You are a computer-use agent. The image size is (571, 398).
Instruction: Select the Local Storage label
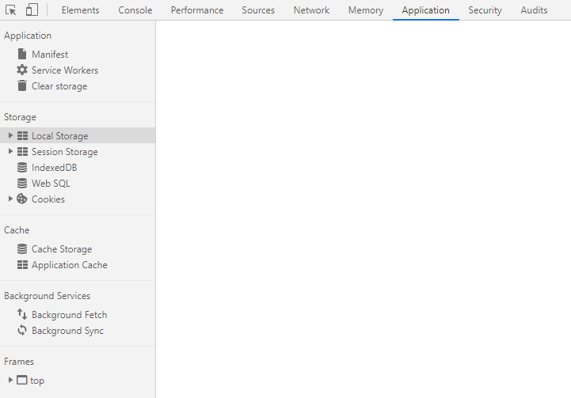tap(59, 135)
